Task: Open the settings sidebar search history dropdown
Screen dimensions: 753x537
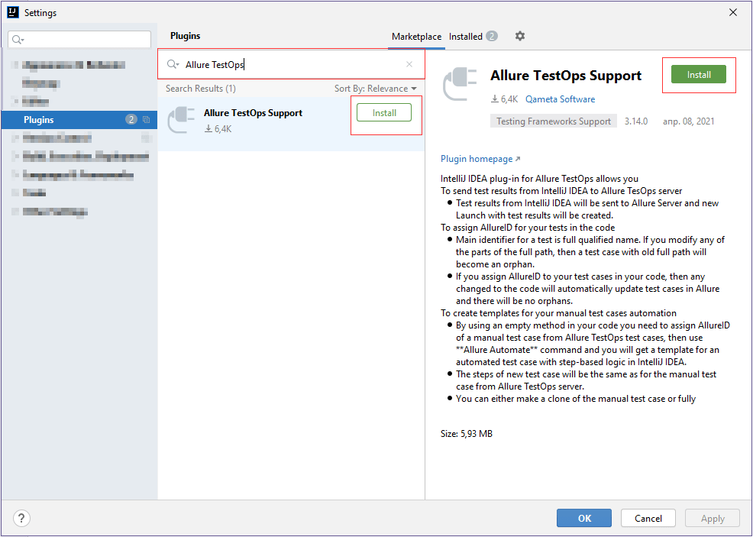Action: [x=17, y=38]
